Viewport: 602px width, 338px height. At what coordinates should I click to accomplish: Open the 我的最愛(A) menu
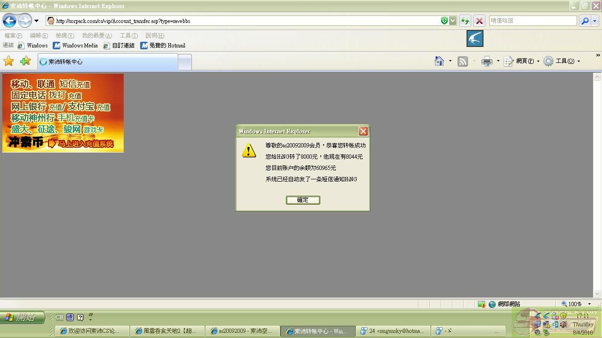click(96, 36)
